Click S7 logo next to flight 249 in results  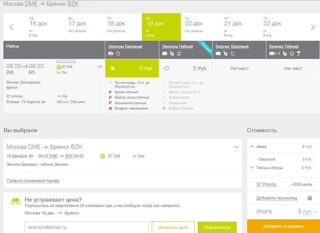coord(59,67)
